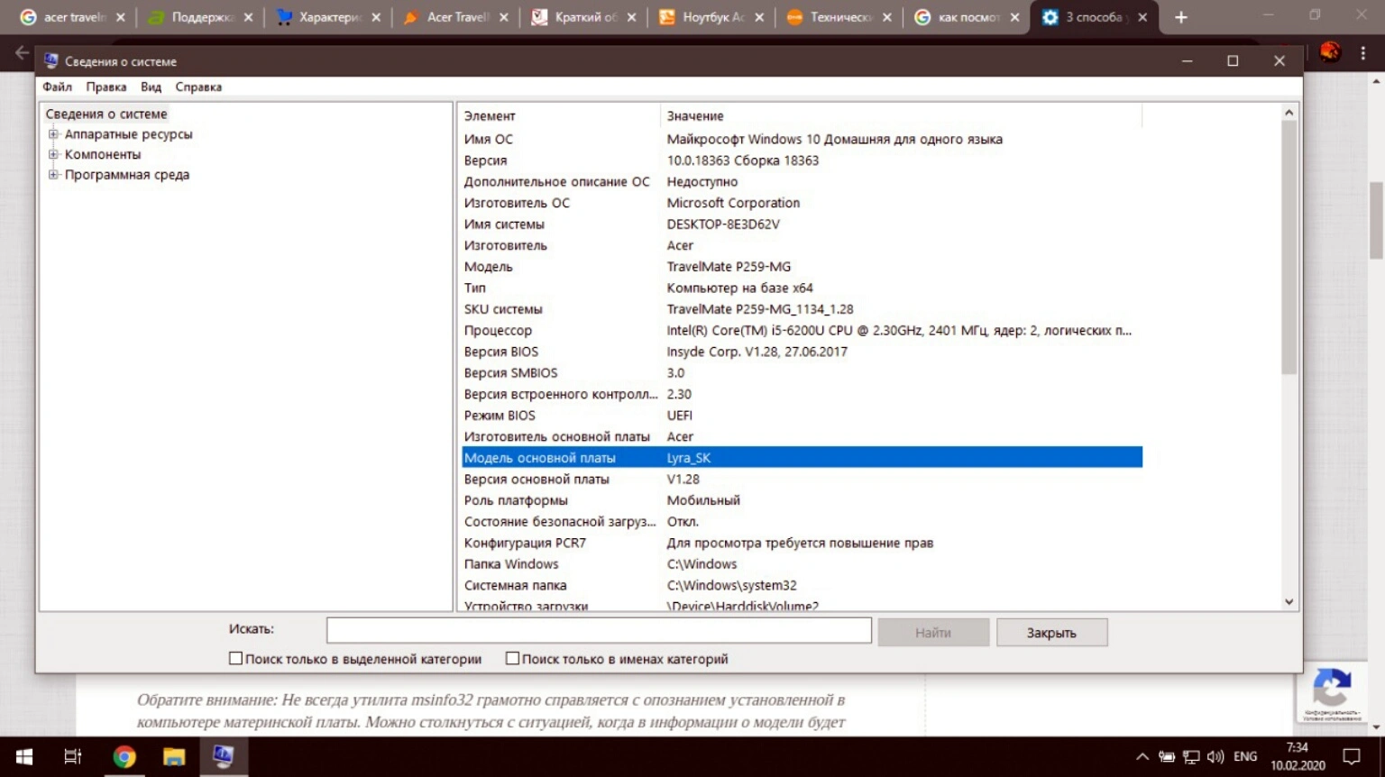Image resolution: width=1385 pixels, height=777 pixels.
Task: Open network tray icon
Action: 1191,757
